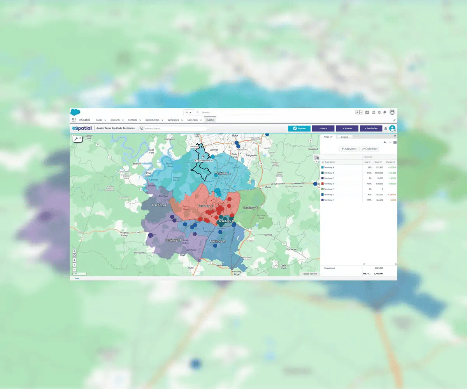Screen dimensions: 467x389
Task: Switch to the Legend tab
Action: click(345, 137)
